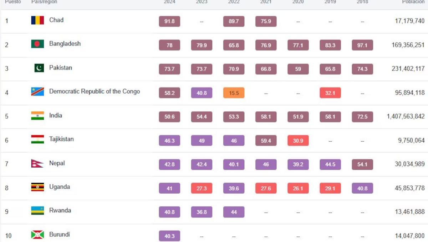
Task: Click India's population figure 1,407,563,842
Action: [x=406, y=116]
